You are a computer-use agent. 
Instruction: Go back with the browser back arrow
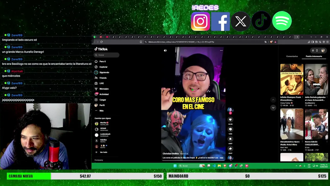94,42
